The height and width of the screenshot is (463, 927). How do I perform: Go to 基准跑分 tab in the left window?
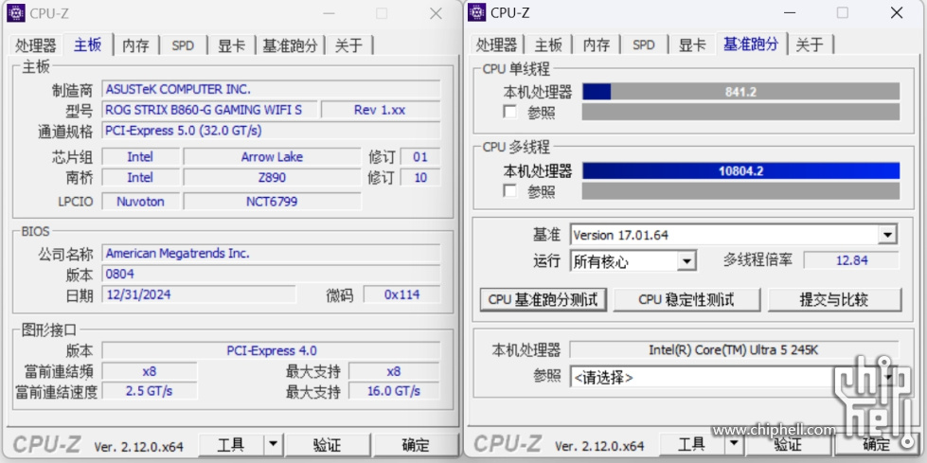tap(291, 45)
